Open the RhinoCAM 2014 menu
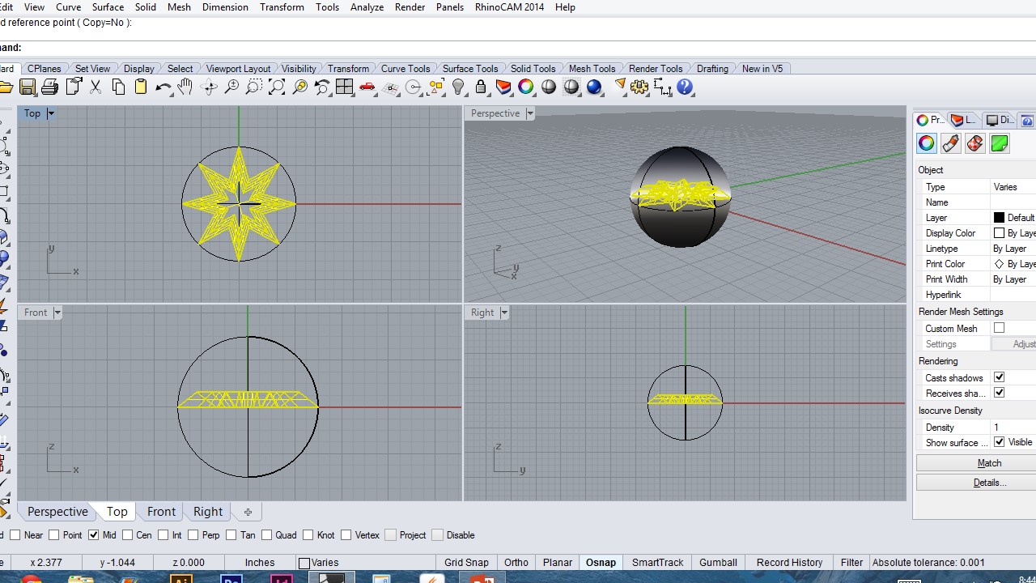The image size is (1036, 583). pos(509,7)
